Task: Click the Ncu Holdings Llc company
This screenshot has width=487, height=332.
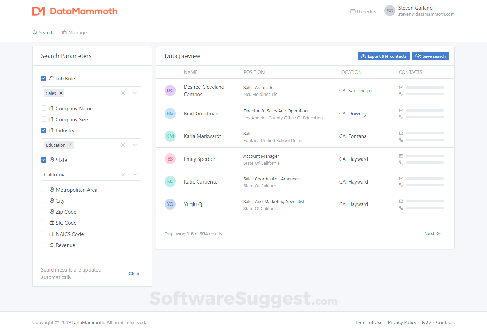Action: [x=260, y=95]
